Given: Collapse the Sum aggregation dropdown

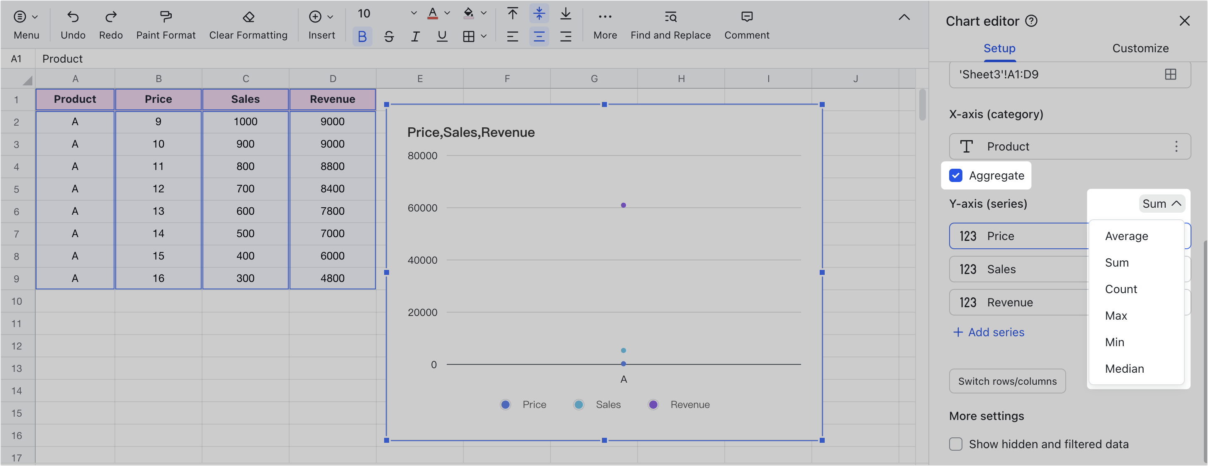Looking at the screenshot, I should click(1162, 204).
